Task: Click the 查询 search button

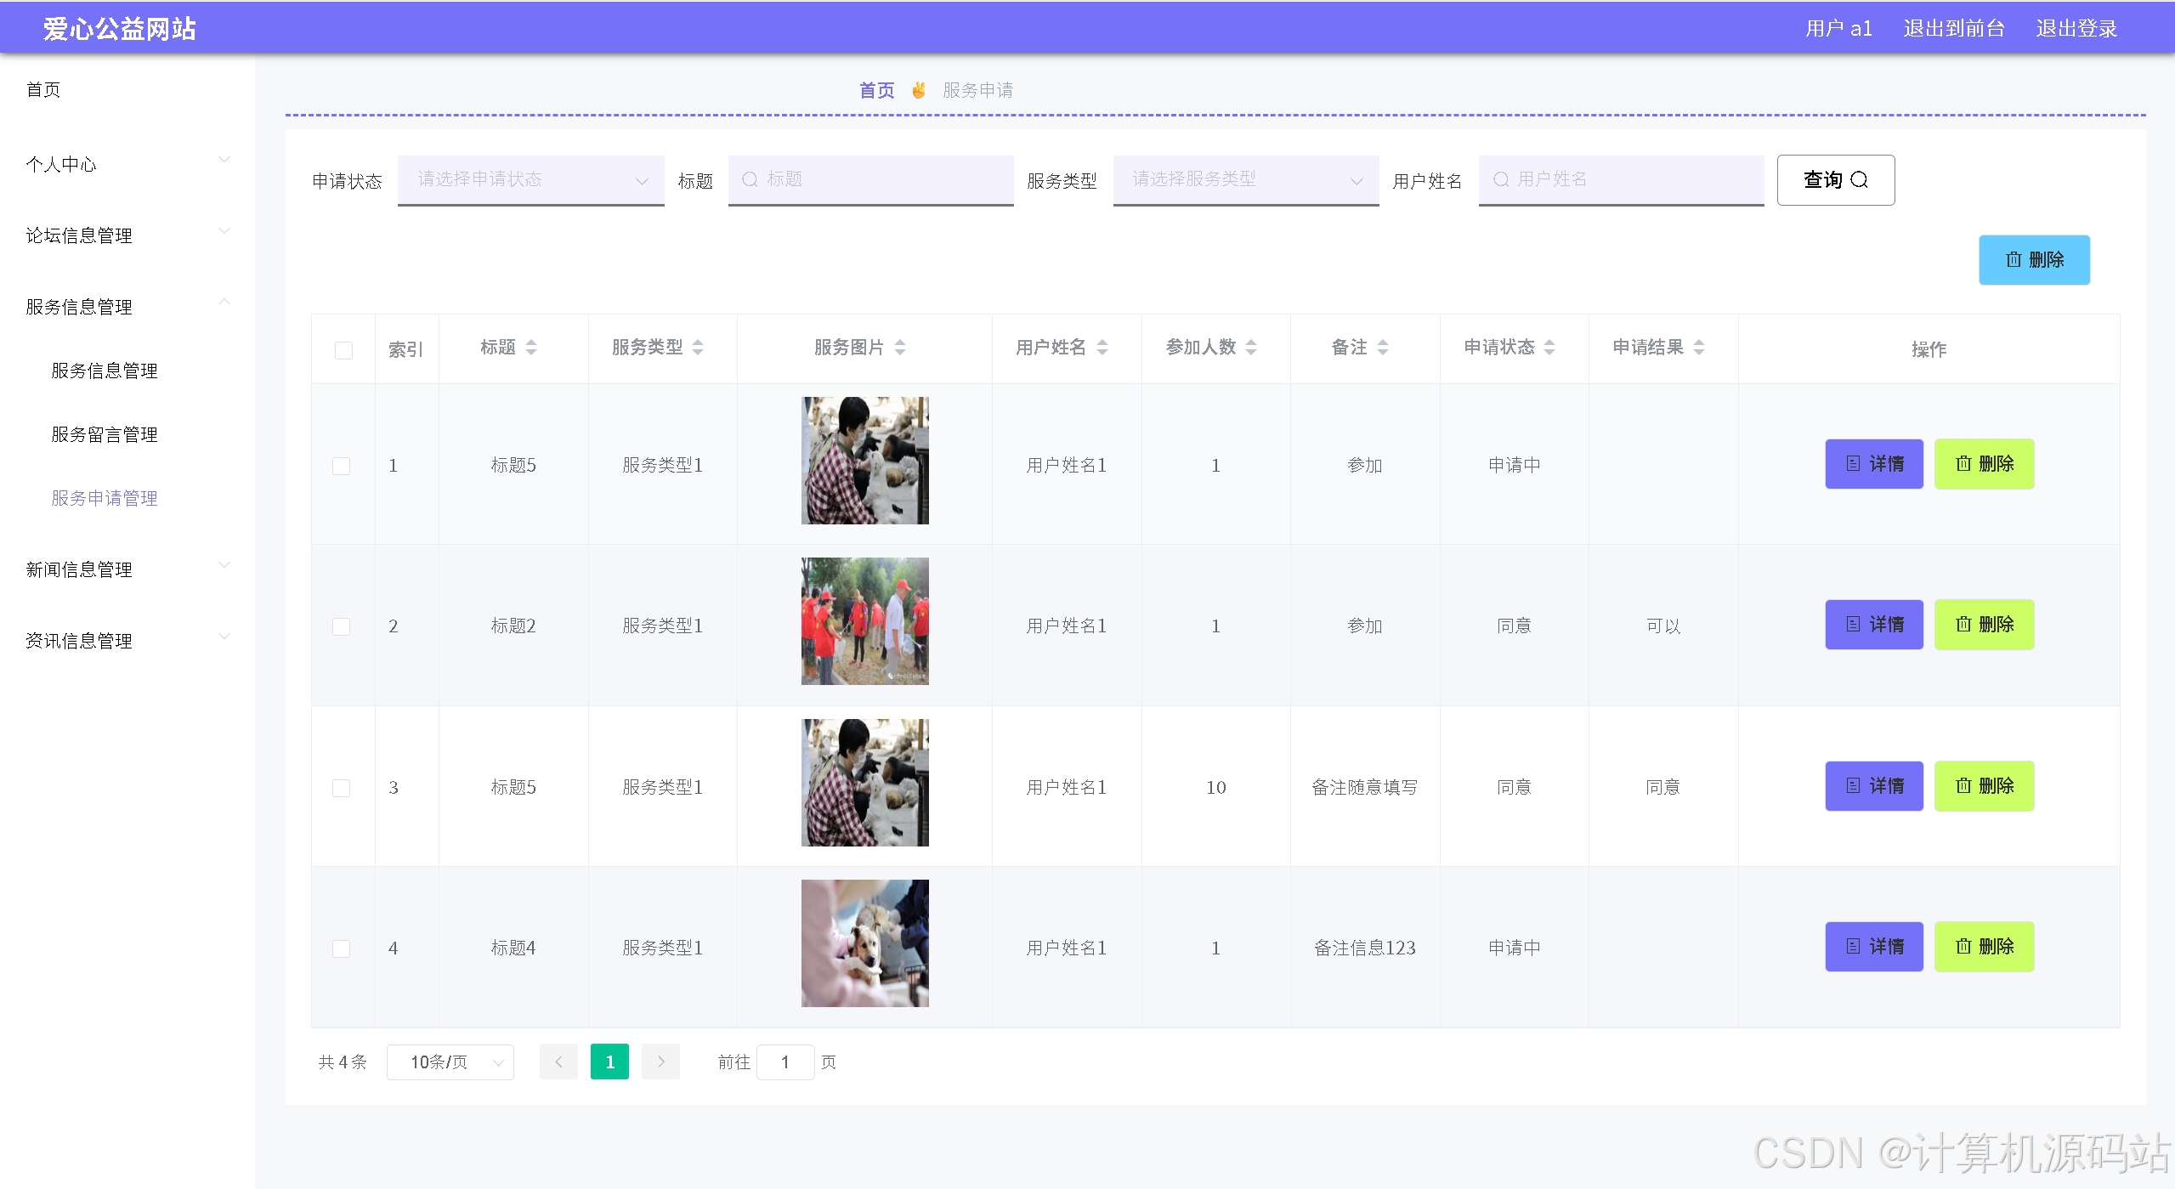Action: point(1835,180)
